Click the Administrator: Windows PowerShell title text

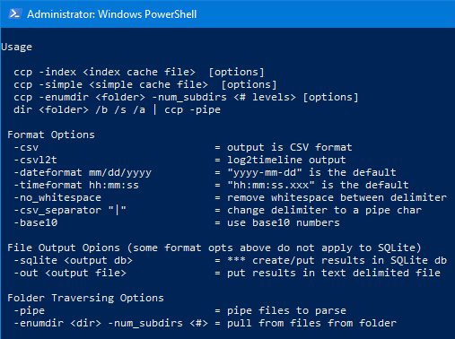[112, 14]
